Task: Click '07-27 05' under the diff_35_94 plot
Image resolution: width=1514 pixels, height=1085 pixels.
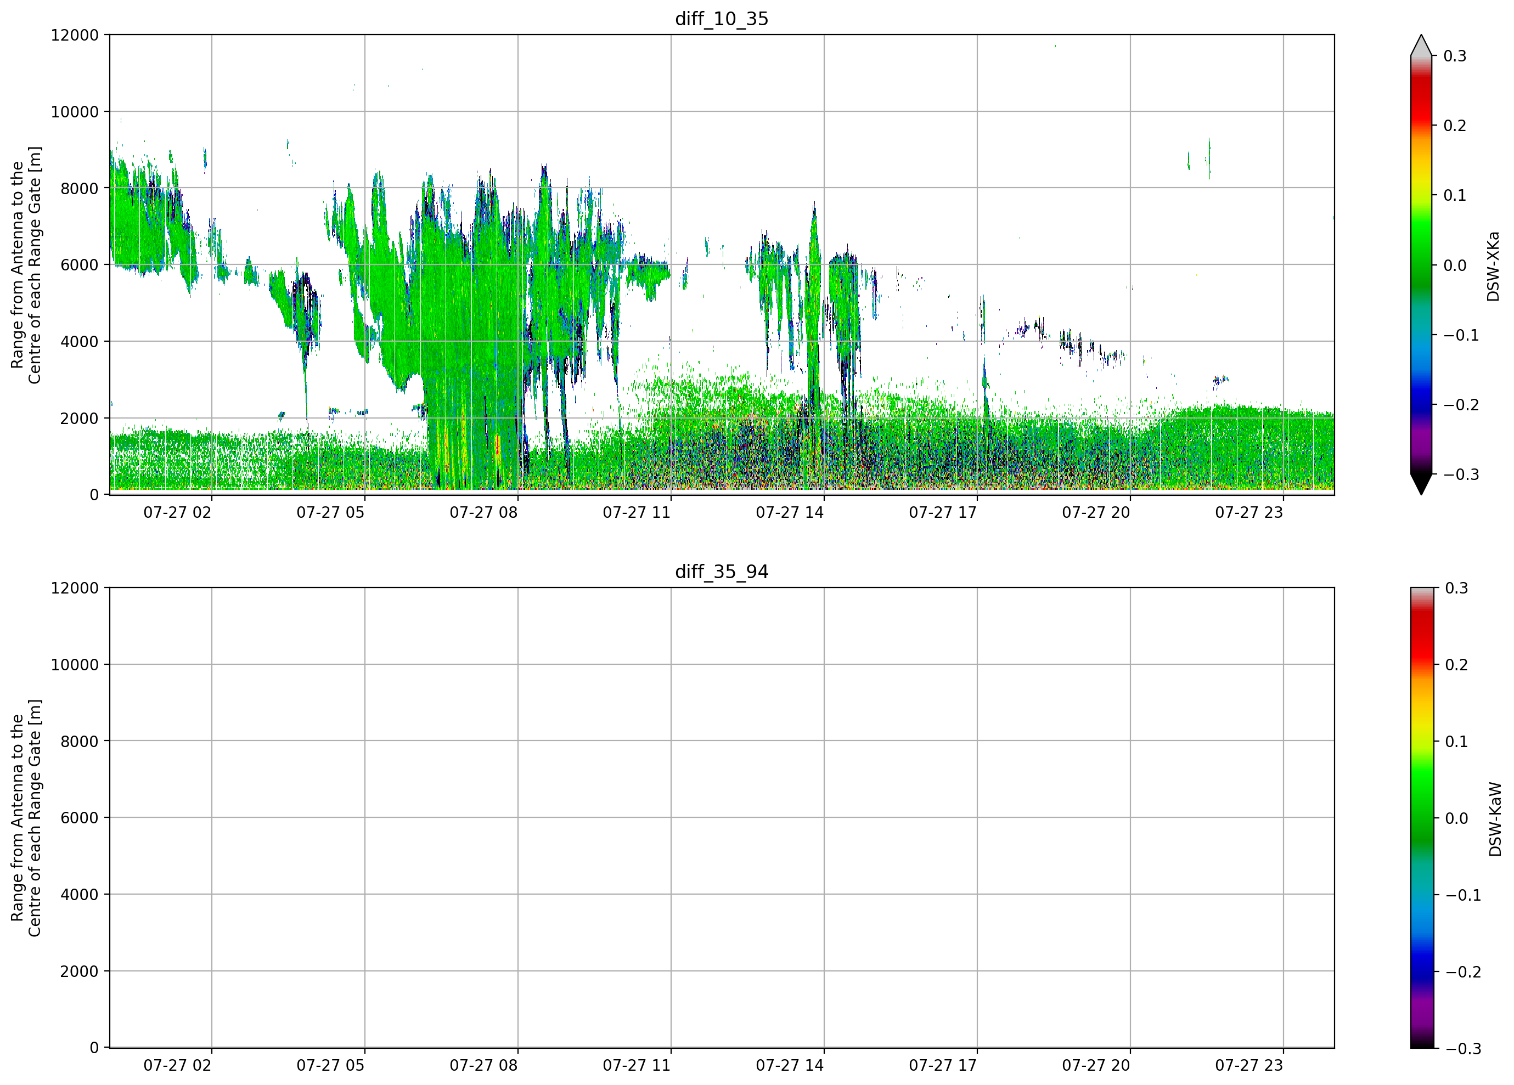Action: [x=330, y=1065]
